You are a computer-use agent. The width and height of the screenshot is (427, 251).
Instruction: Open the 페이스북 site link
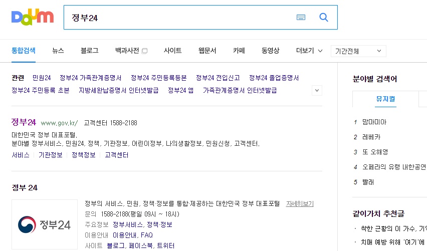140,246
